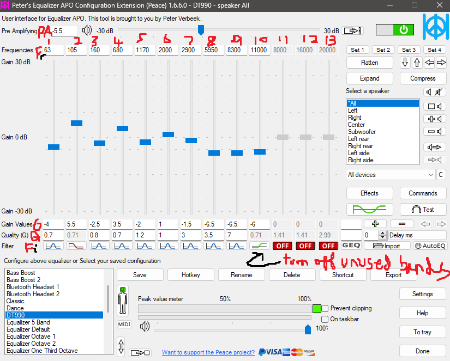Select the Left rear speaker
Viewport: 450px width, 361px height.
(383, 139)
